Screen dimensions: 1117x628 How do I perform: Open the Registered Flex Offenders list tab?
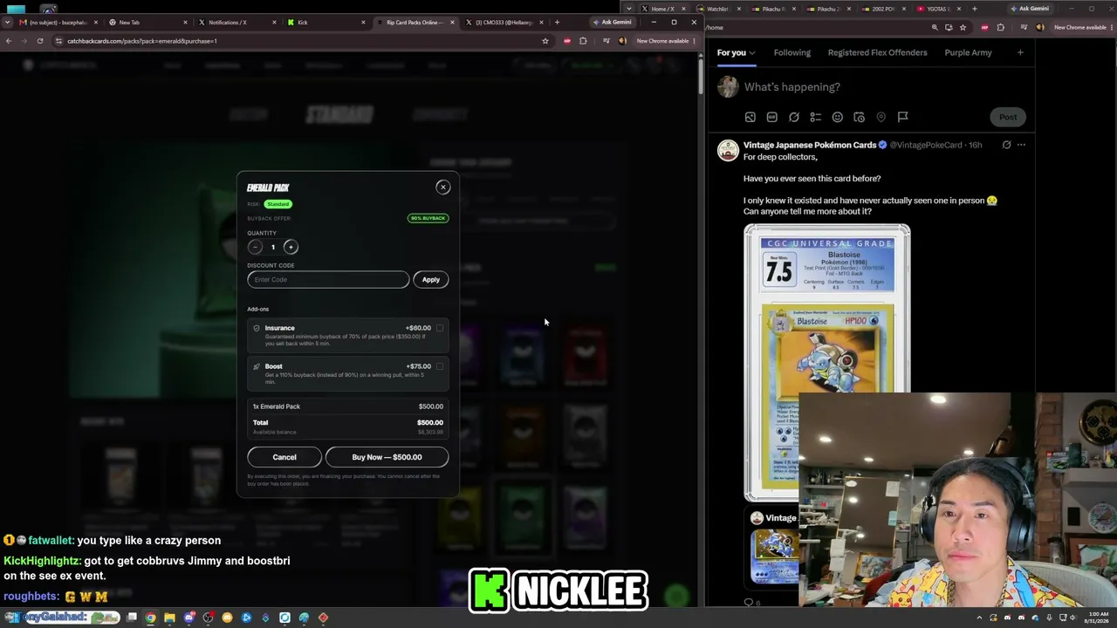point(877,52)
